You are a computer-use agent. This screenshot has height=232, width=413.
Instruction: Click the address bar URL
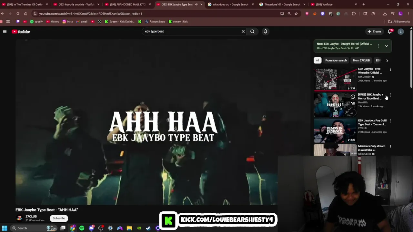coord(91,14)
